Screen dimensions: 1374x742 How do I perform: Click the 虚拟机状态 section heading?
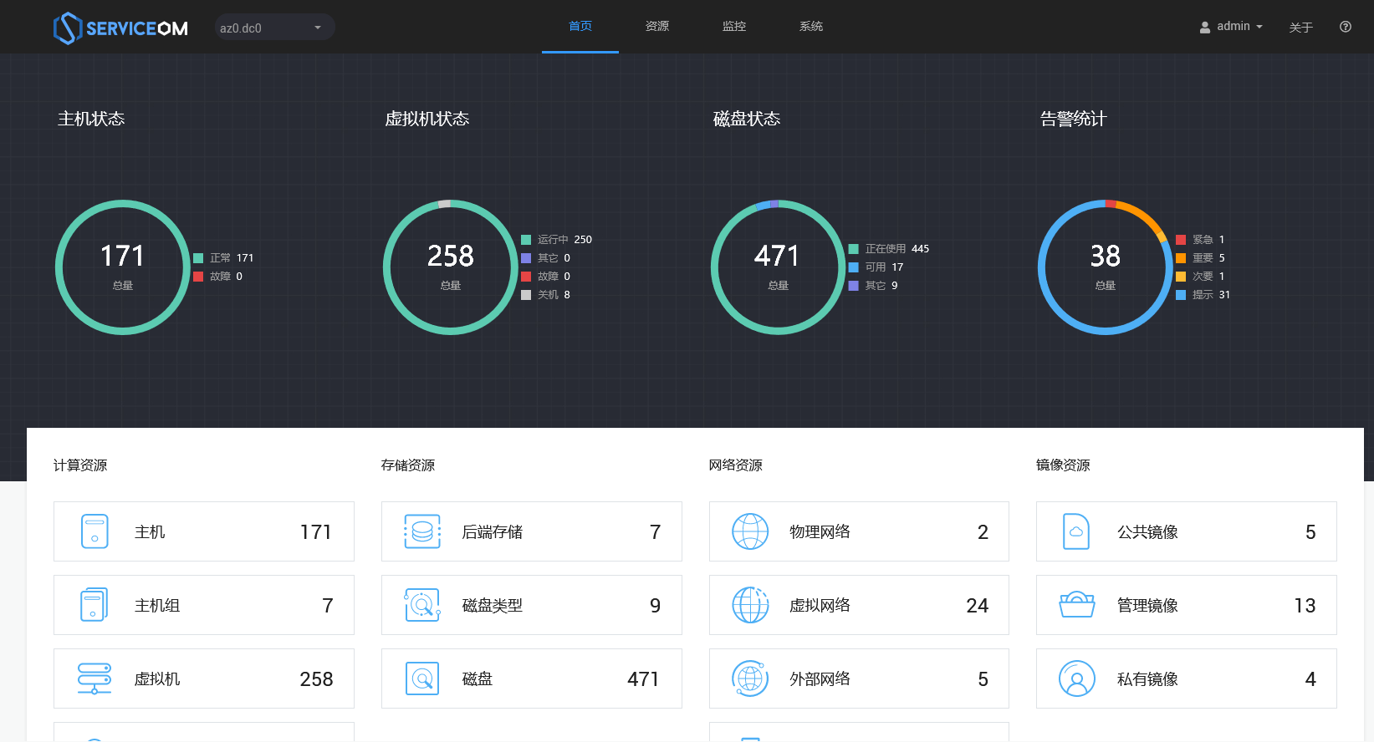pos(427,119)
